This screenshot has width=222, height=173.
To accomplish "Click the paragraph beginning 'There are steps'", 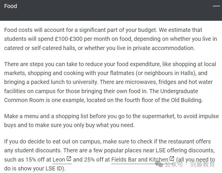I will point(110,82).
